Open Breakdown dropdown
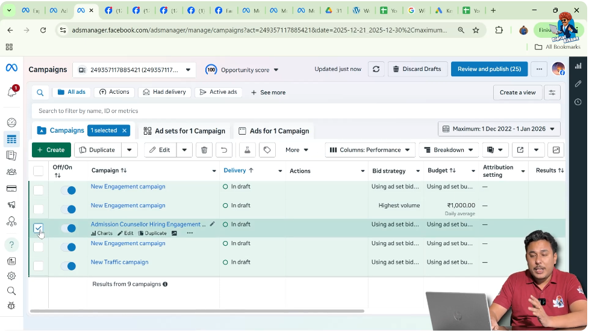589x333 pixels. [449, 150]
